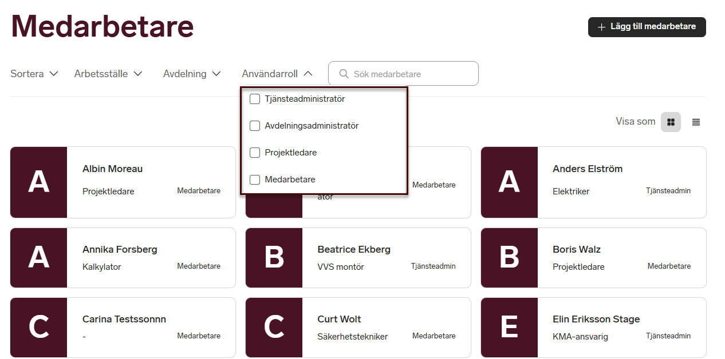Open Annika Forsberg's employee card
725x359 pixels.
point(150,257)
